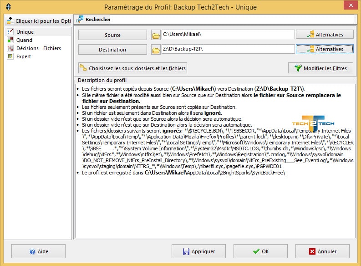This screenshot has width=361, height=266.
Task: Click the Aide help button
Action: pos(39,251)
